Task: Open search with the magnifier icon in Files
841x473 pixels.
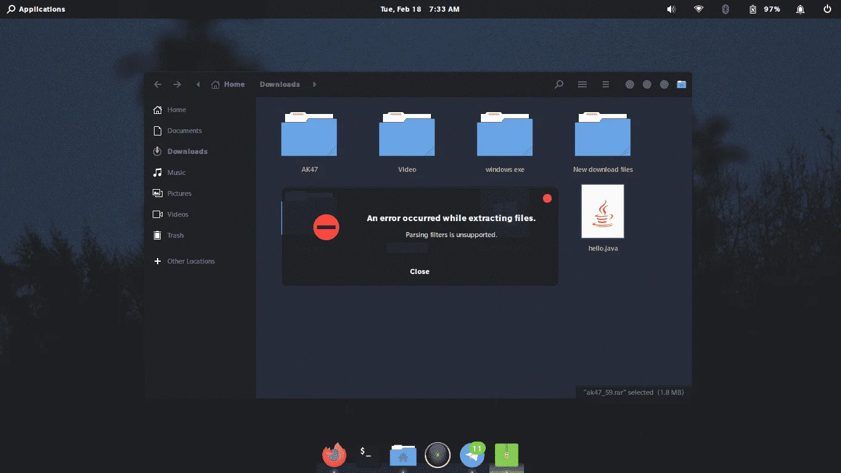Action: coord(559,84)
